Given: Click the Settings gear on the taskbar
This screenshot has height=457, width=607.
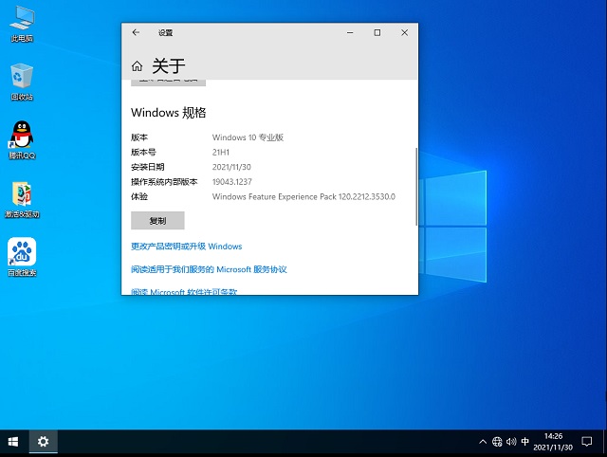Looking at the screenshot, I should coord(43,442).
